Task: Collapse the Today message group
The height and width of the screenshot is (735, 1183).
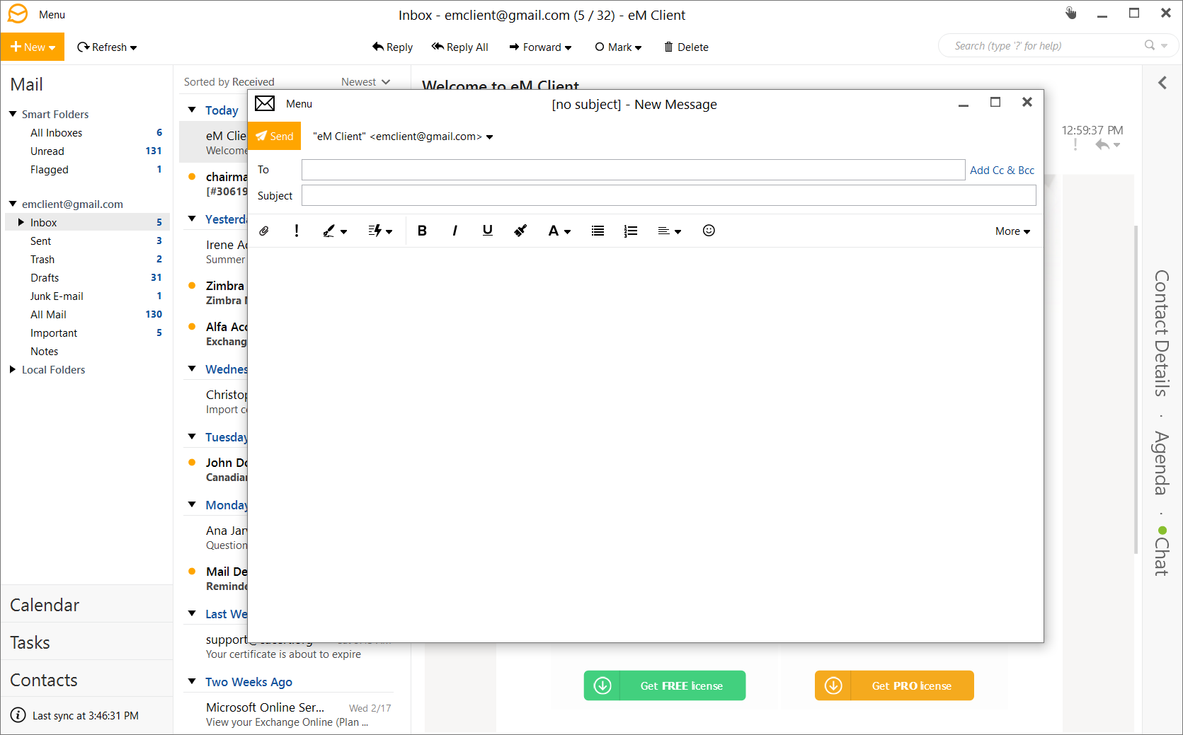Action: pyautogui.click(x=192, y=110)
